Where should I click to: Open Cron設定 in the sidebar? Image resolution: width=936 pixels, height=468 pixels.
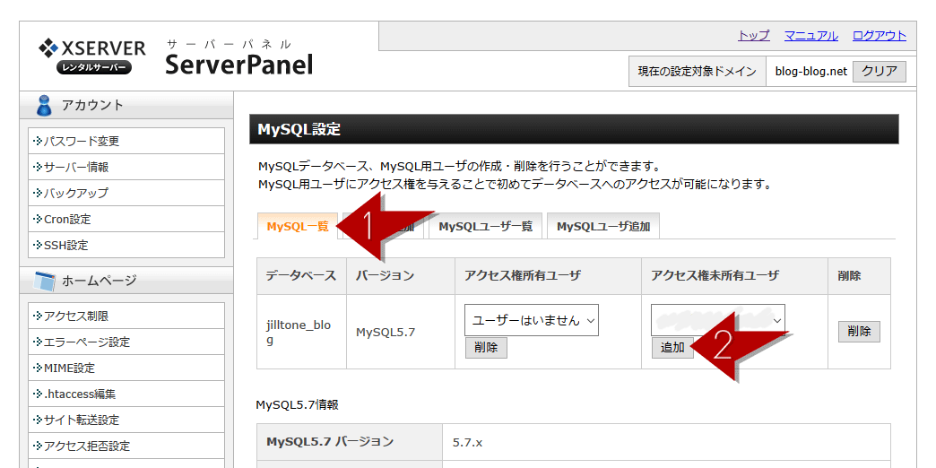point(126,219)
